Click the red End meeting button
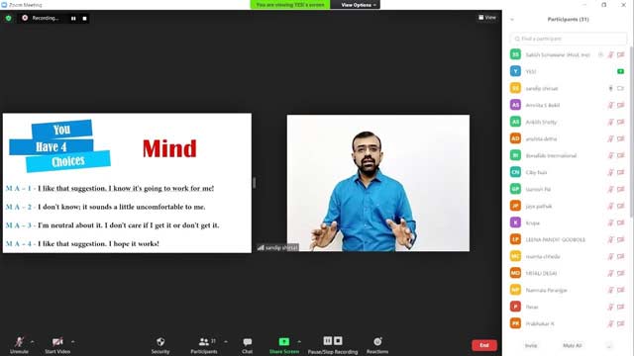The image size is (634, 356). (x=484, y=345)
